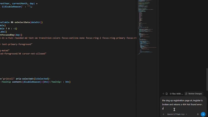The image size is (208, 117).
Task: Click the file icon beside '0 Files With'
Action: click(x=167, y=94)
